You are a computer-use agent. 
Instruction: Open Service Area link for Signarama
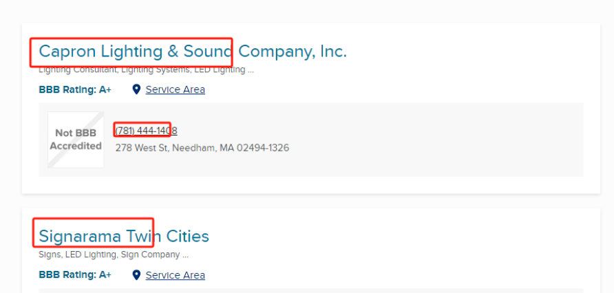click(175, 275)
